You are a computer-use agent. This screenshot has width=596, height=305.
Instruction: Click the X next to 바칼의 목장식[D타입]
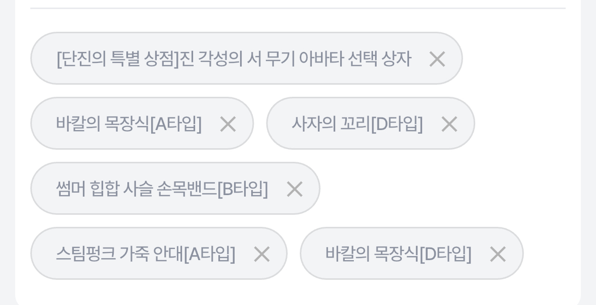497,254
